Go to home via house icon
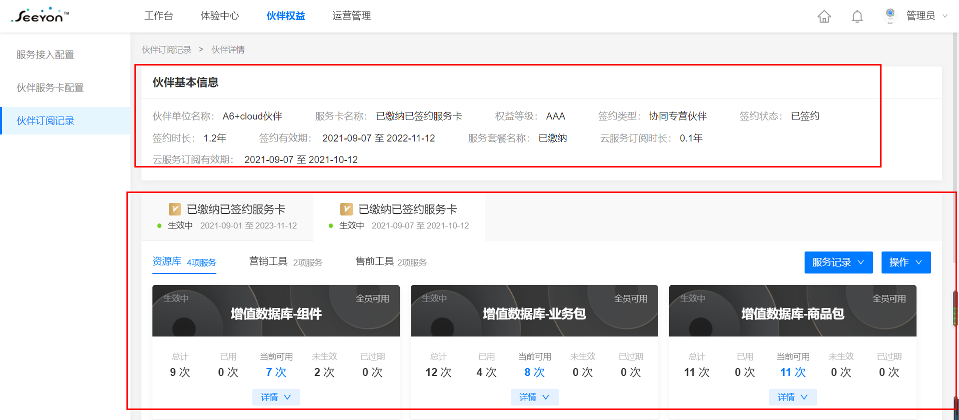This screenshot has height=420, width=959. pyautogui.click(x=824, y=16)
